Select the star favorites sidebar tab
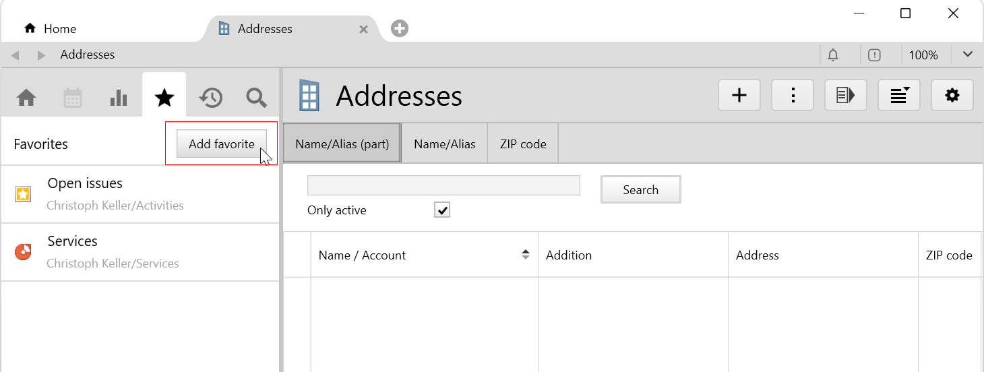Viewport: 984px width, 372px height. (x=164, y=98)
